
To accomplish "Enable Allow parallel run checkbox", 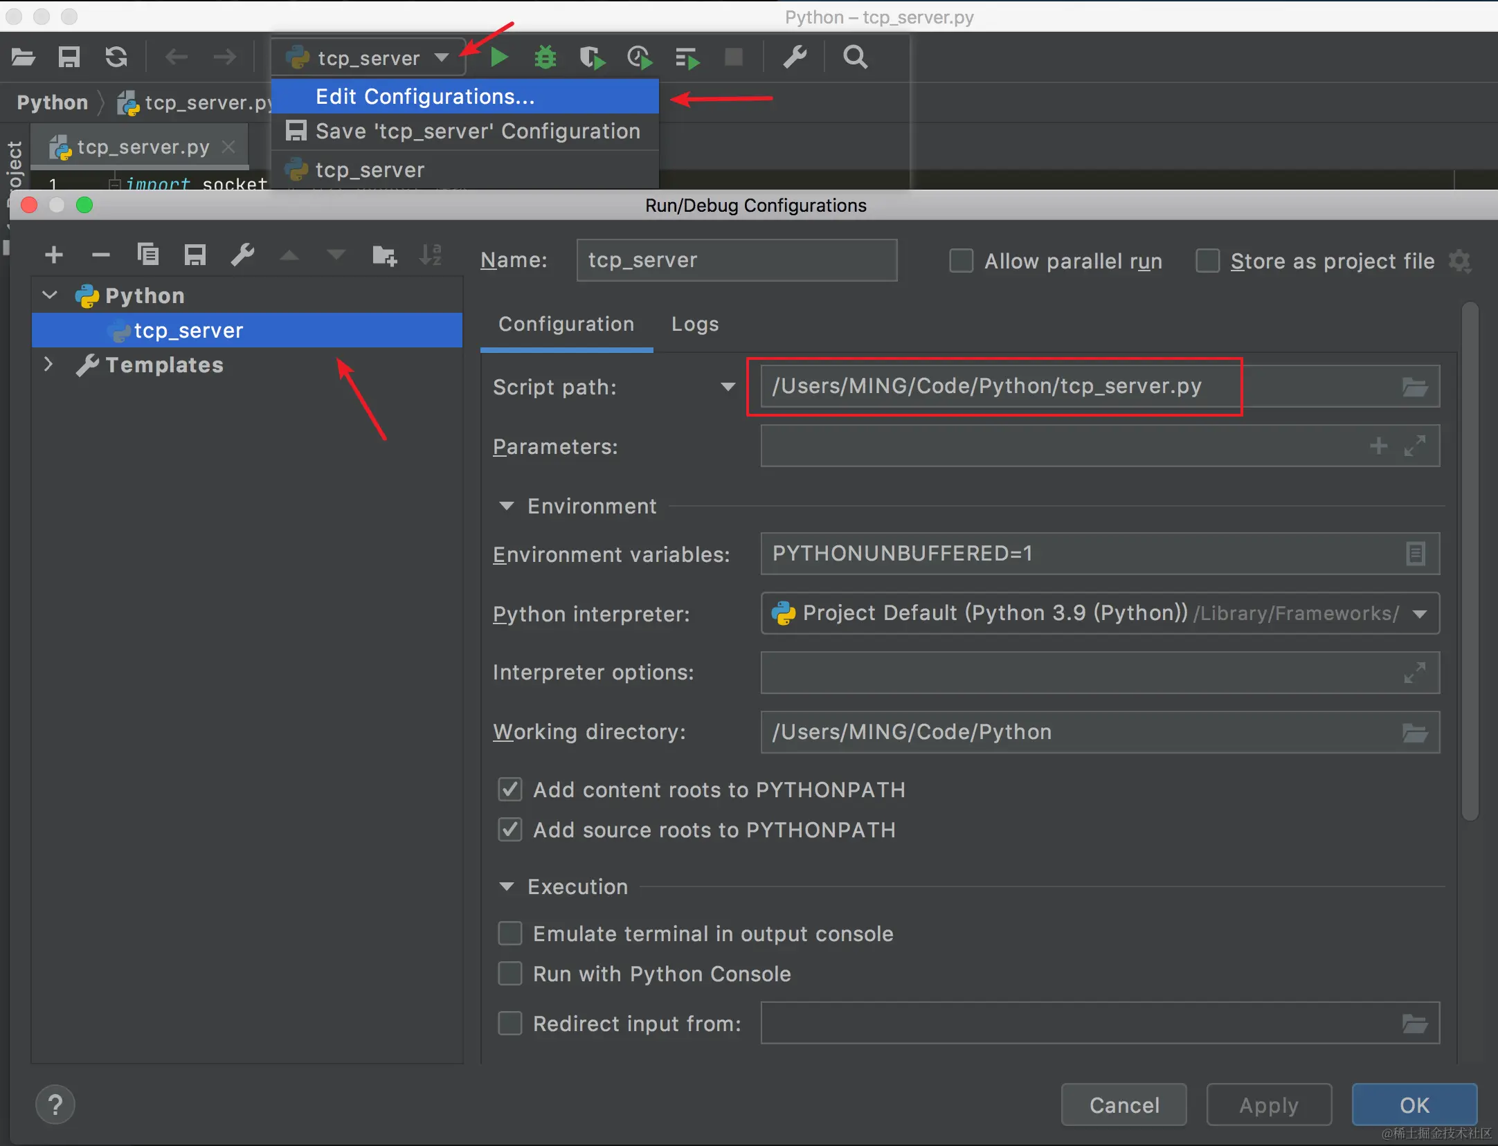I will point(961,261).
